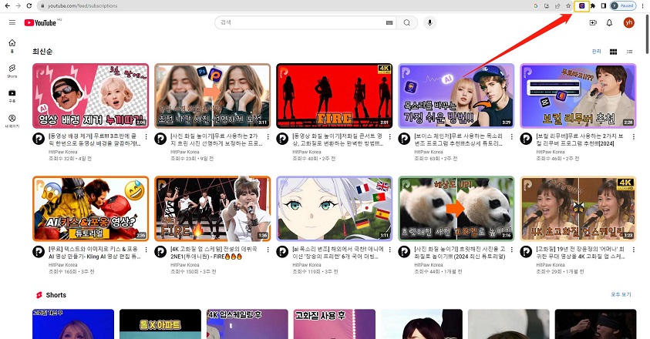The height and width of the screenshot is (339, 650).
Task: Open the title [4K 고화질 업 스케일] 전설의 데뷔곡
Action: (214, 253)
